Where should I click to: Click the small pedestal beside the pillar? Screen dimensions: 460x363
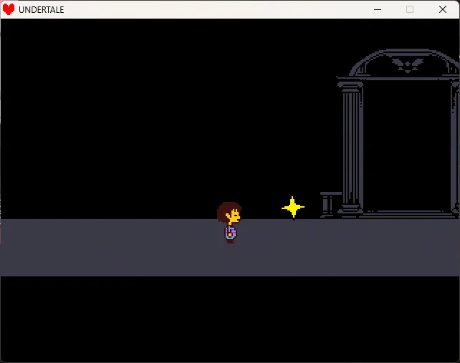[330, 204]
